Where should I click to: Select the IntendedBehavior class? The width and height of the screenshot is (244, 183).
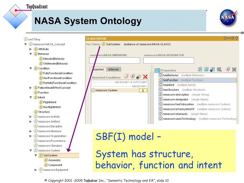pyautogui.click(x=54, y=59)
